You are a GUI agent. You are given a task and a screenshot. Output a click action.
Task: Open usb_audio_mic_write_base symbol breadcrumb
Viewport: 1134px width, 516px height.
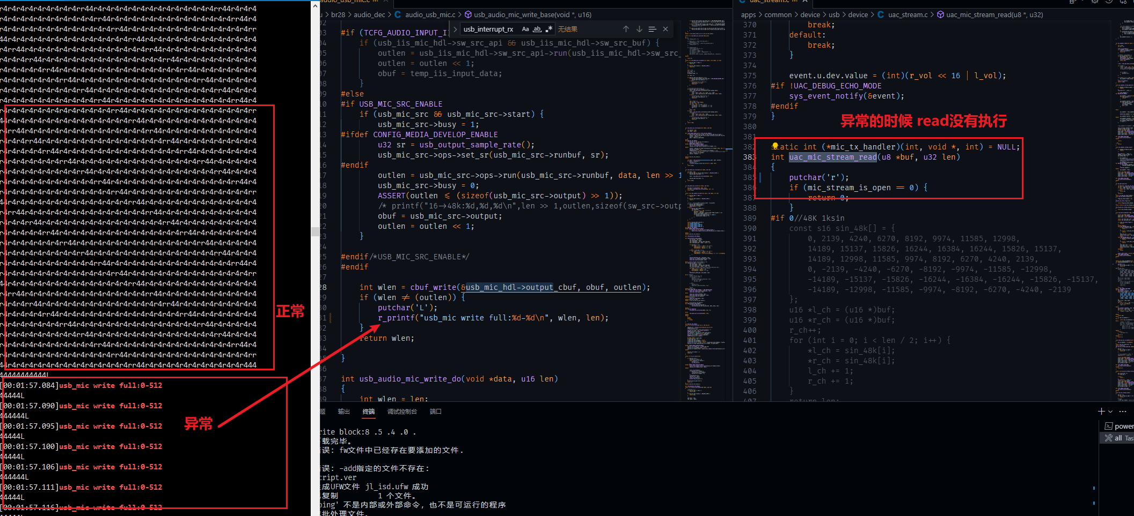pos(532,14)
